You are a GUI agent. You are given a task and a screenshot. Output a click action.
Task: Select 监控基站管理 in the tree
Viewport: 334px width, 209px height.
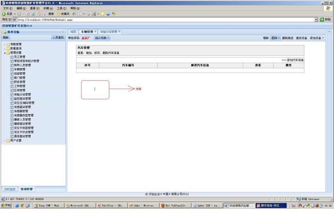(x=23, y=99)
